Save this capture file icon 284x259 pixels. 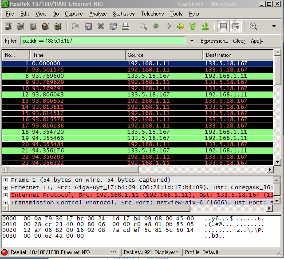pos(88,26)
